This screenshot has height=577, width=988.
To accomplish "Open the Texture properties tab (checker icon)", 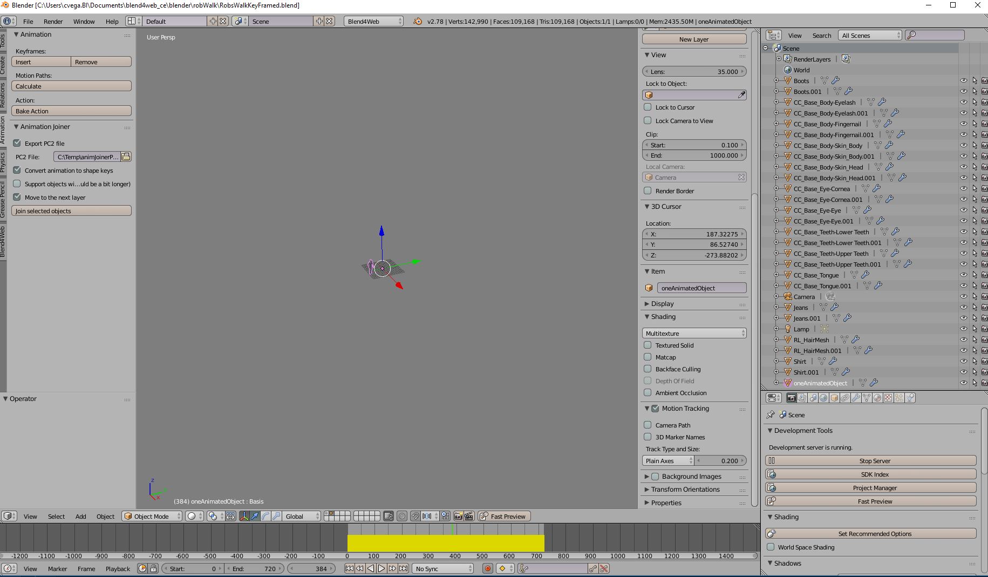I will pyautogui.click(x=888, y=398).
